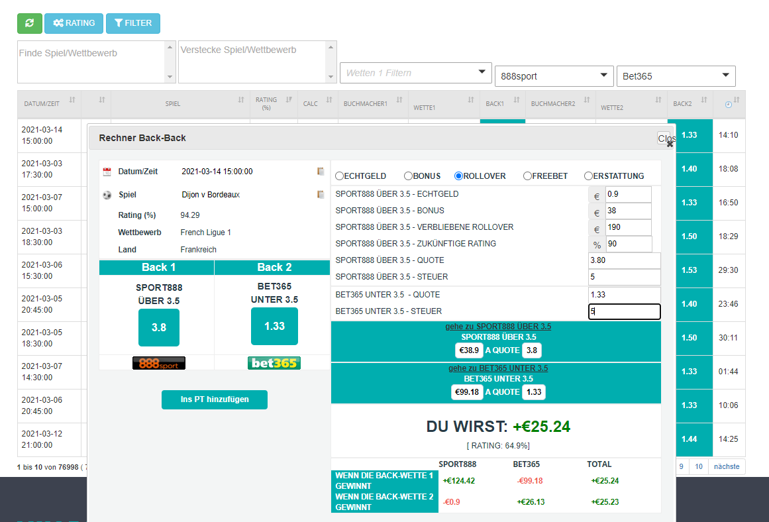Edit the BET365 QUOTE field showing 1.33
Image resolution: width=769 pixels, height=522 pixels.
625,295
